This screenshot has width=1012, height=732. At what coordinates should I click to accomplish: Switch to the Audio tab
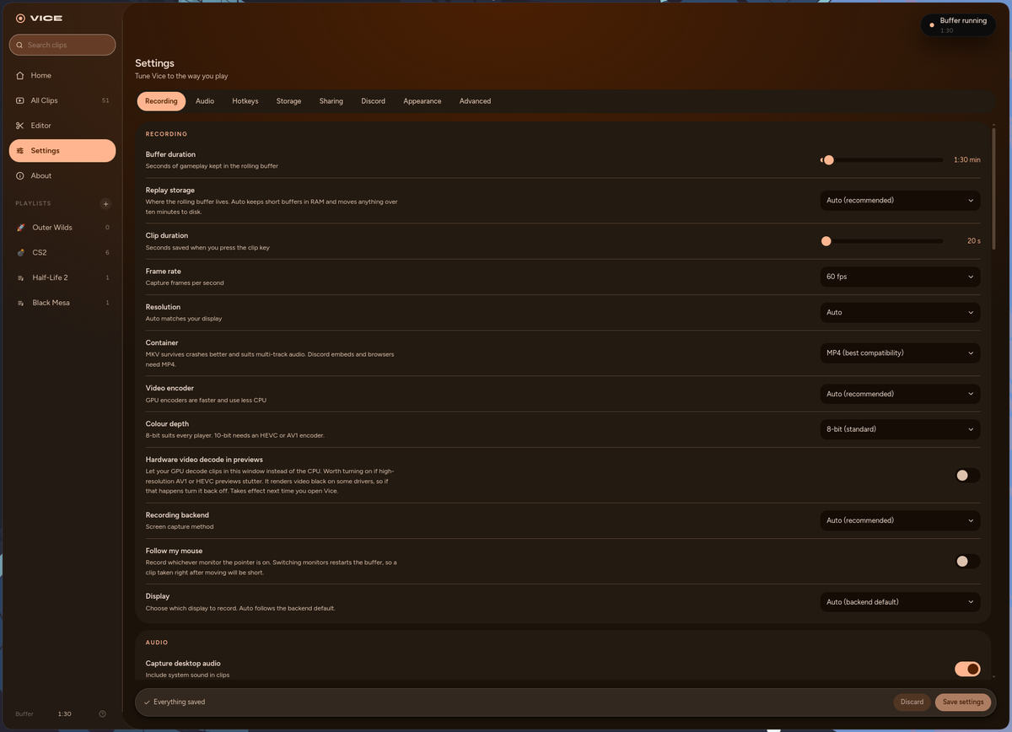pyautogui.click(x=205, y=101)
